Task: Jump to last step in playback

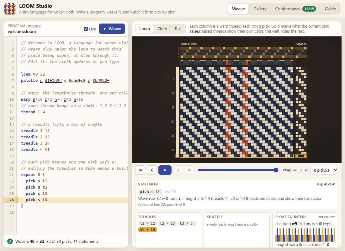Action: 190,170
